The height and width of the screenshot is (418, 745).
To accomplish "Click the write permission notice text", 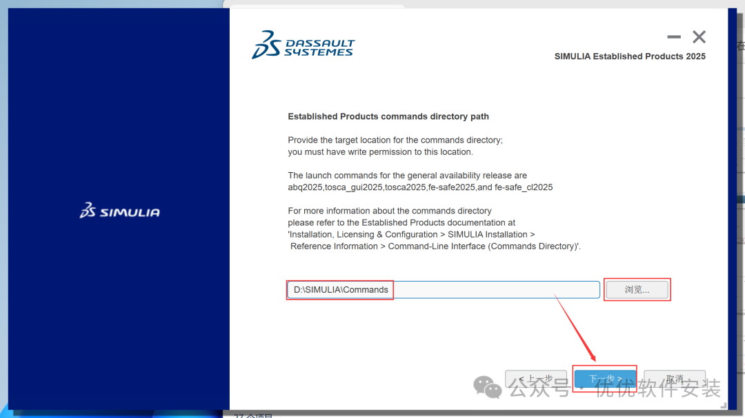I will pos(380,151).
